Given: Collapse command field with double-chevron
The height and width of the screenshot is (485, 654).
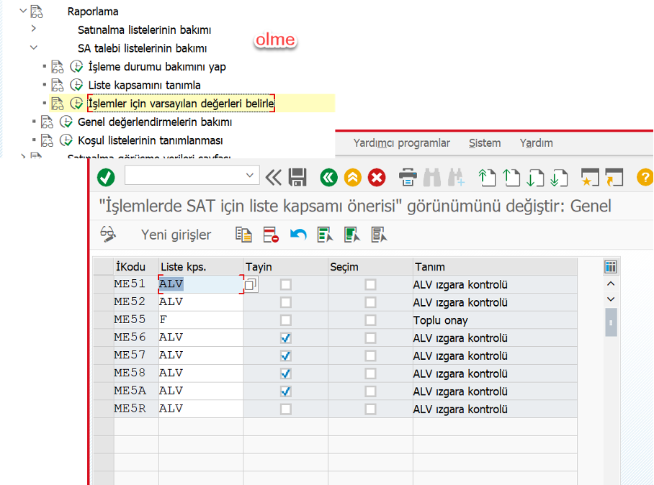Looking at the screenshot, I should pyautogui.click(x=274, y=178).
